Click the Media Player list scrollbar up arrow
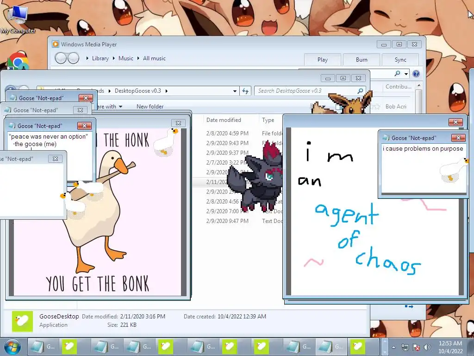Viewport: 474px width, 356px height. [x=418, y=86]
